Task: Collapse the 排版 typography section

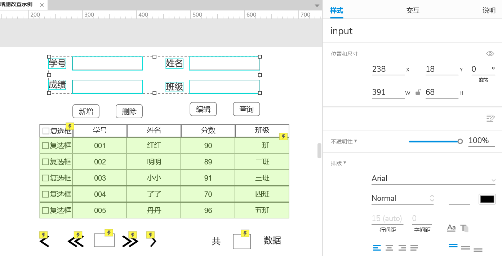Action: tap(345, 163)
